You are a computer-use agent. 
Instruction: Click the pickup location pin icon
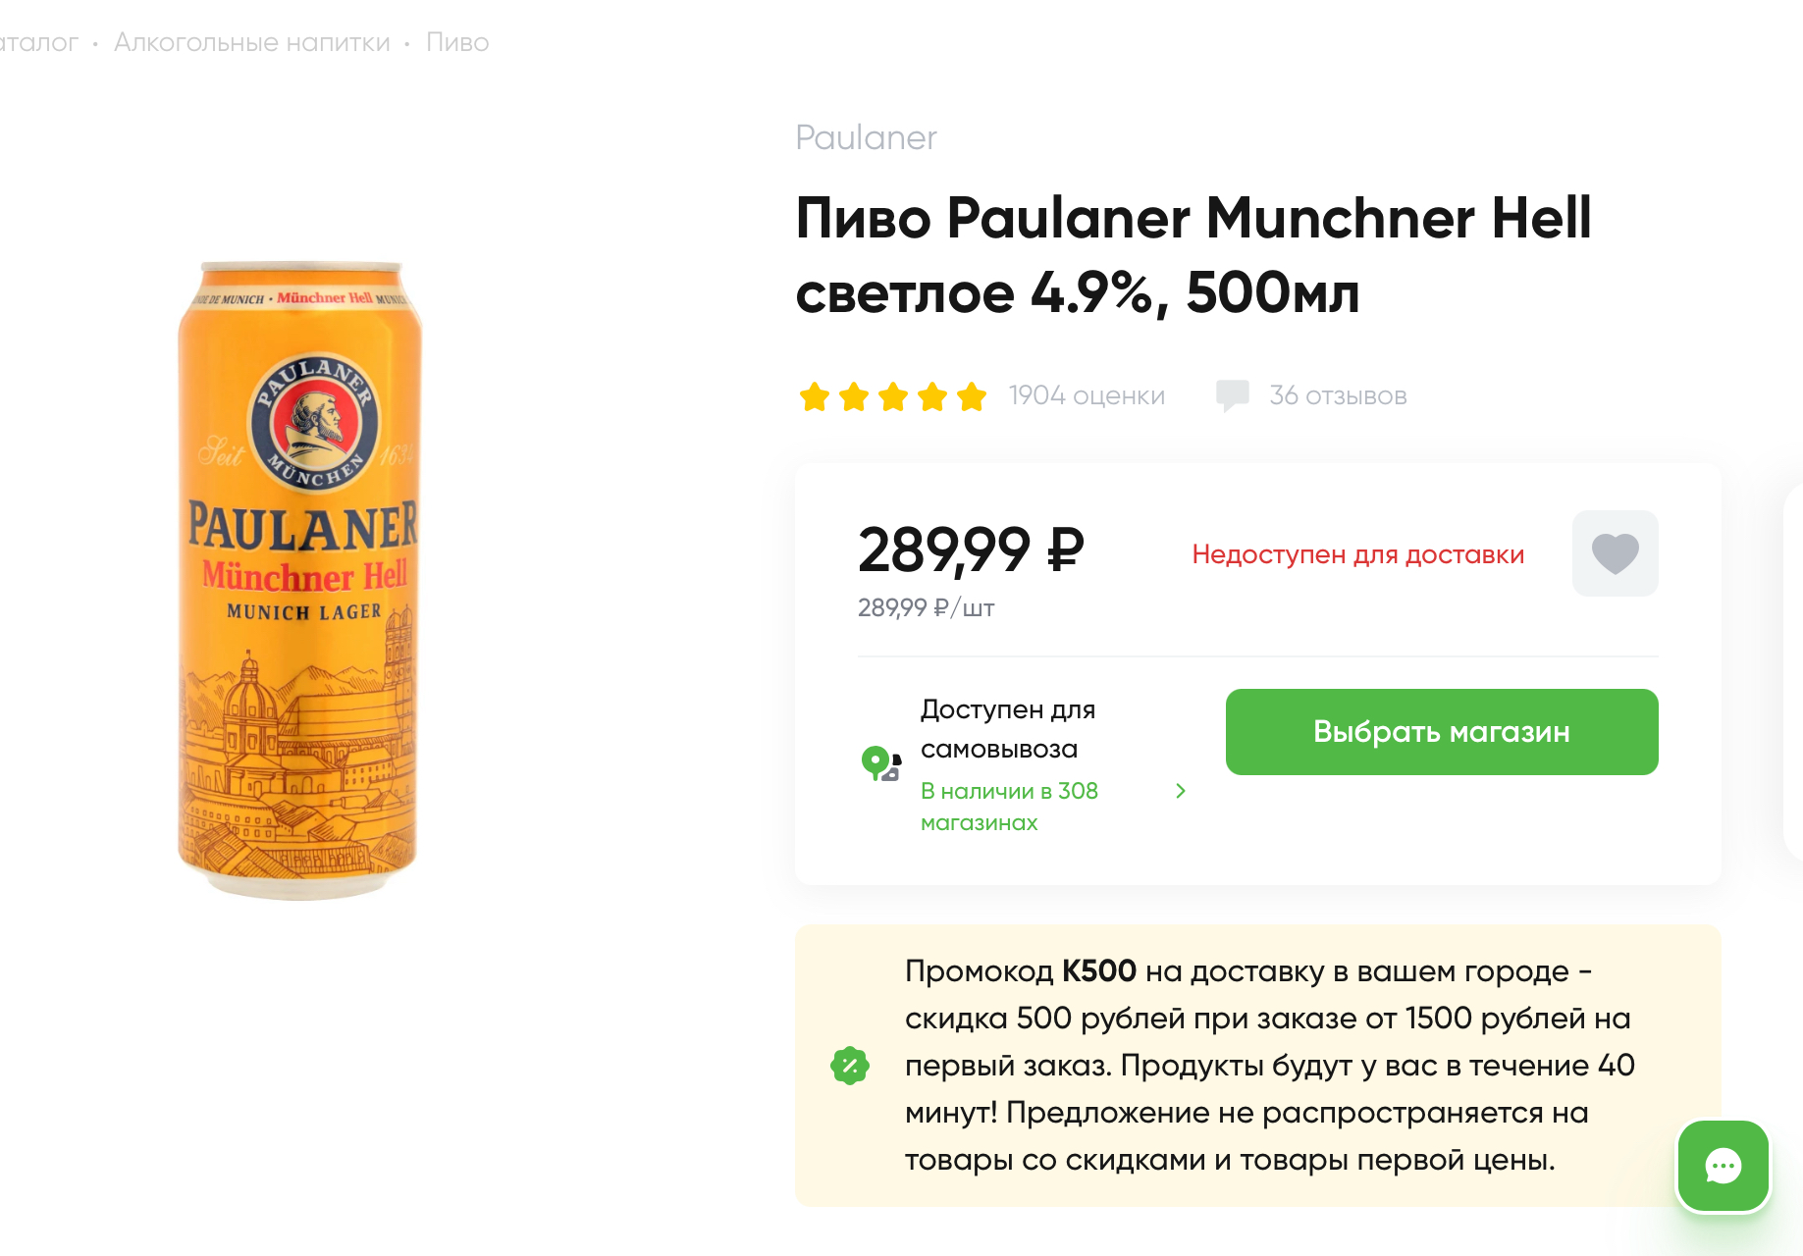[880, 763]
